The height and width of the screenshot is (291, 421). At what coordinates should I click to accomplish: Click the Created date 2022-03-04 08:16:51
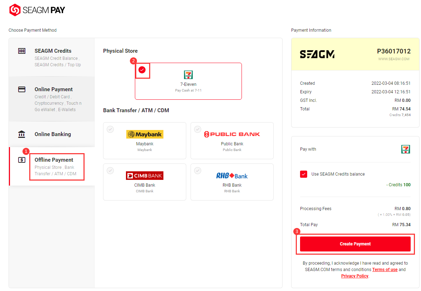pyautogui.click(x=391, y=83)
